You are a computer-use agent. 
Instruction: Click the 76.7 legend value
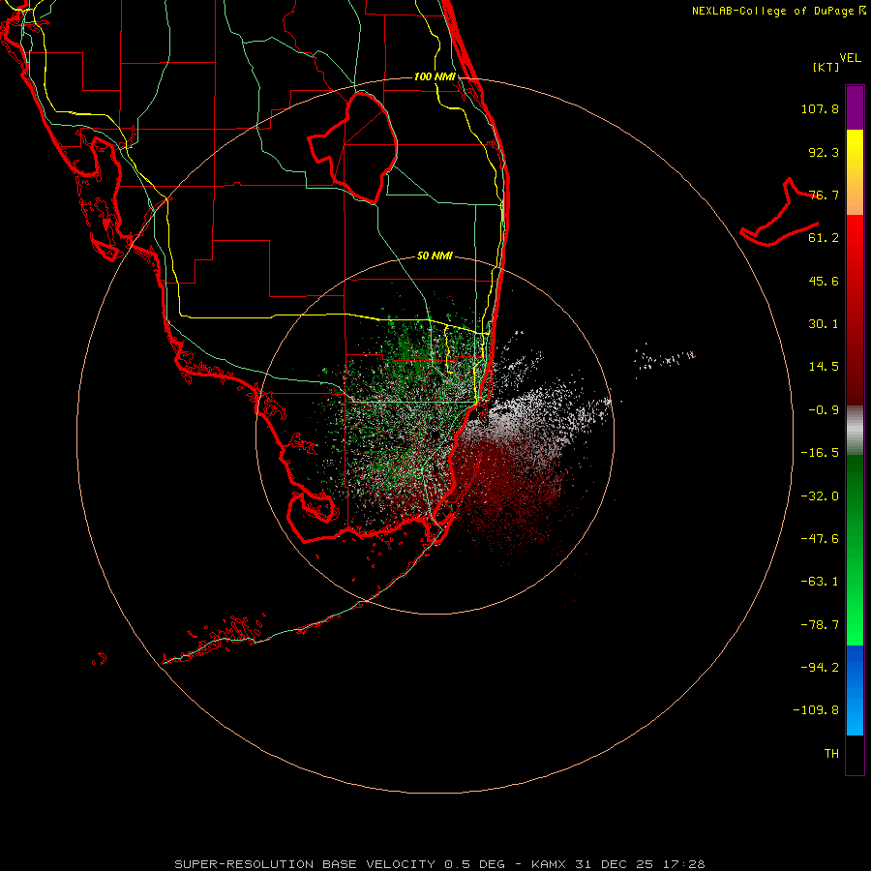click(824, 195)
